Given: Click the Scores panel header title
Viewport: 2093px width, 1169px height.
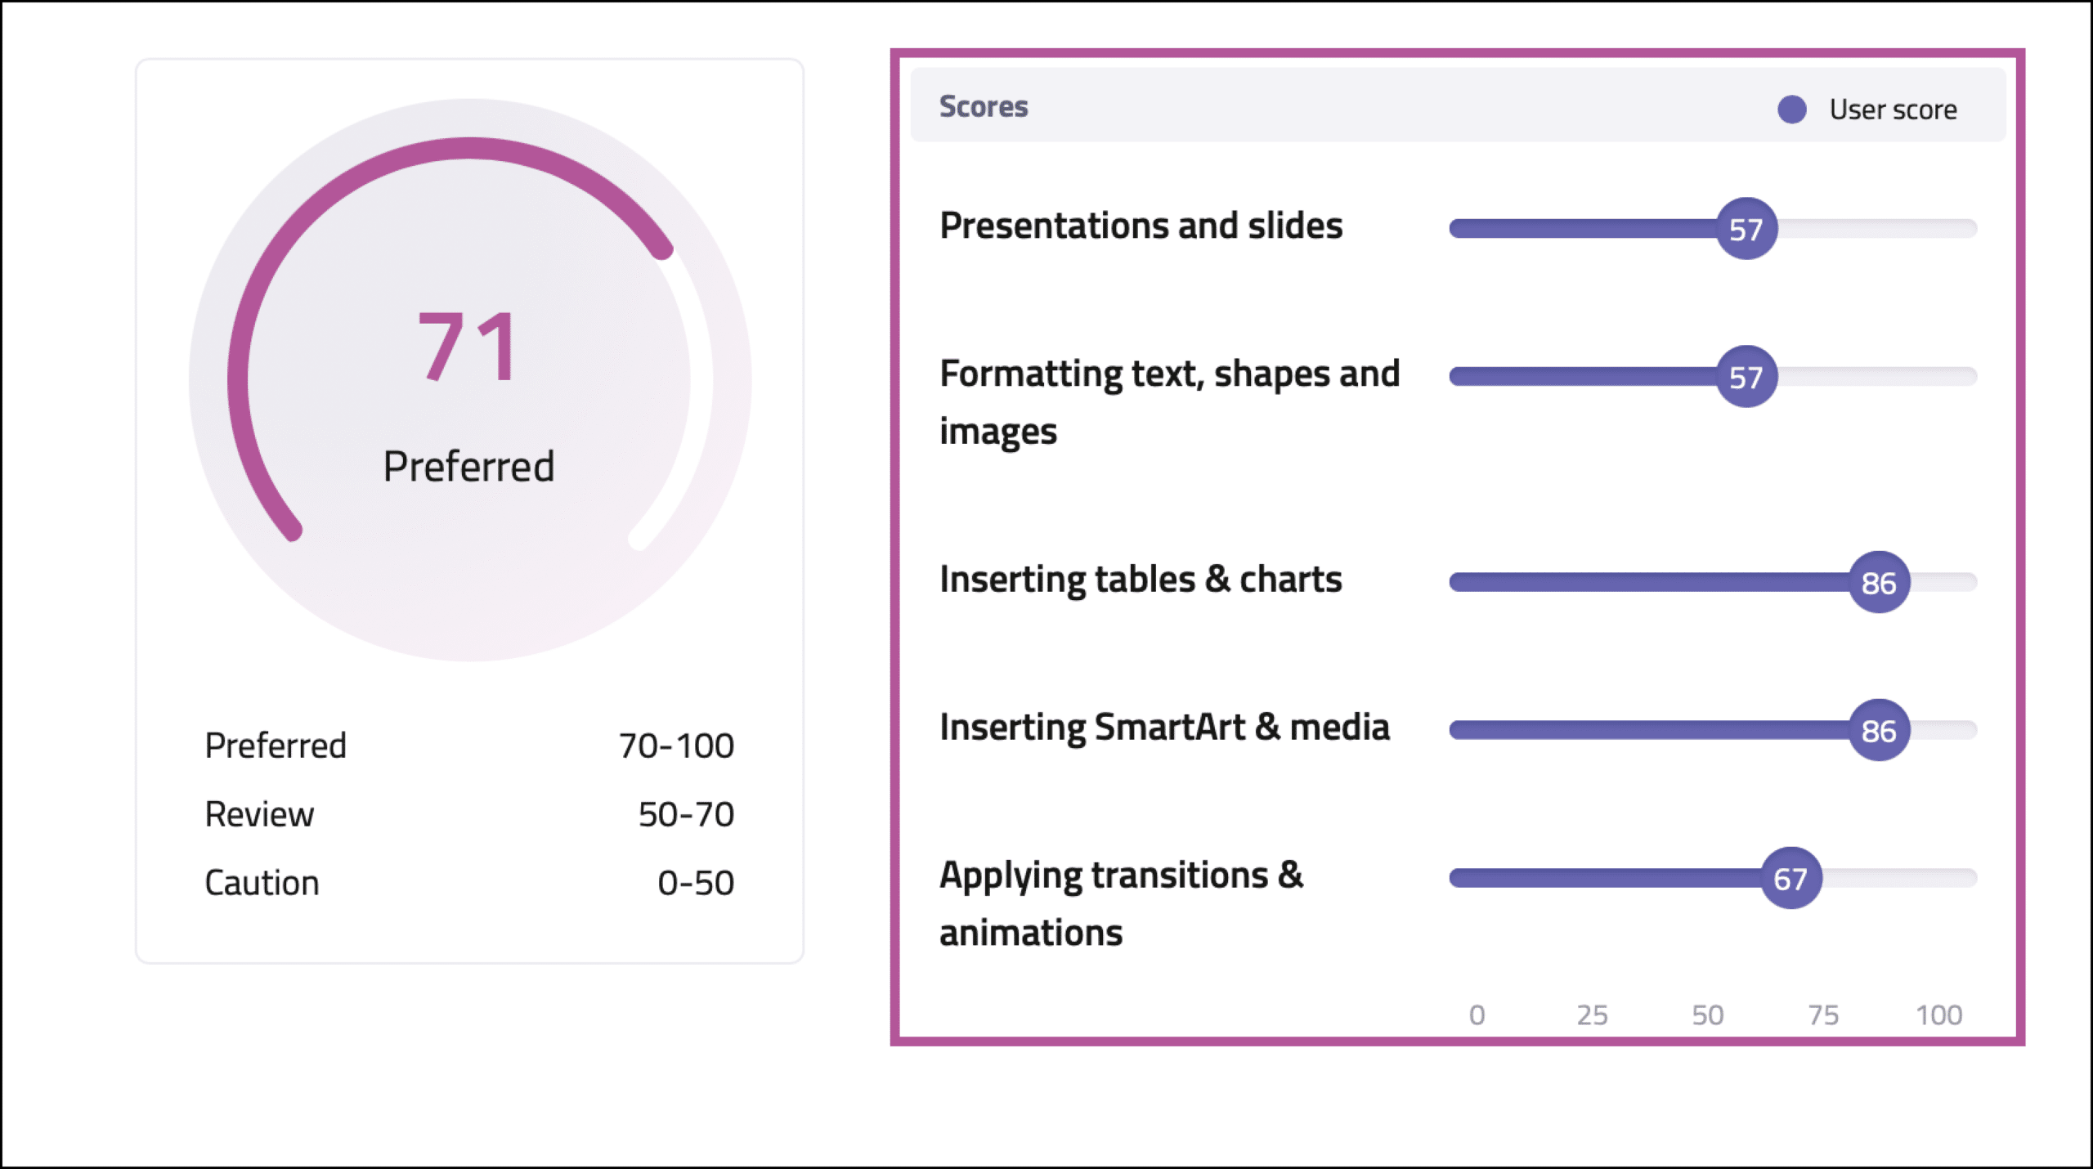Looking at the screenshot, I should coord(984,106).
